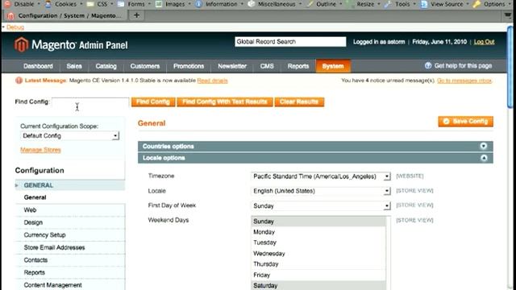The width and height of the screenshot is (516, 290).
Task: Focus the Global Record Search field
Action: (290, 41)
